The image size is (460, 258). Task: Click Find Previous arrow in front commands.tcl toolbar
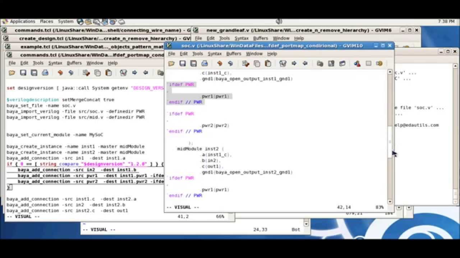coord(146,73)
